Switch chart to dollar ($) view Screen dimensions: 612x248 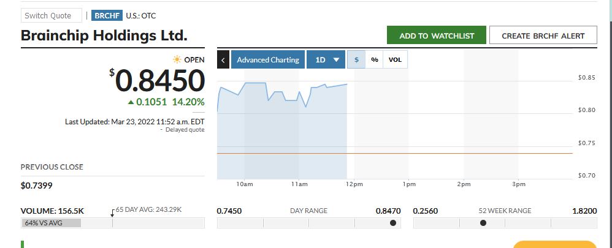pyautogui.click(x=356, y=59)
